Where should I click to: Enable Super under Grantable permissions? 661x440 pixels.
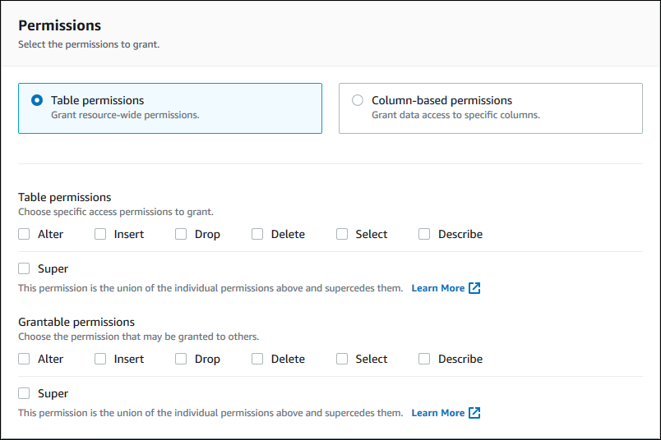[x=25, y=393]
